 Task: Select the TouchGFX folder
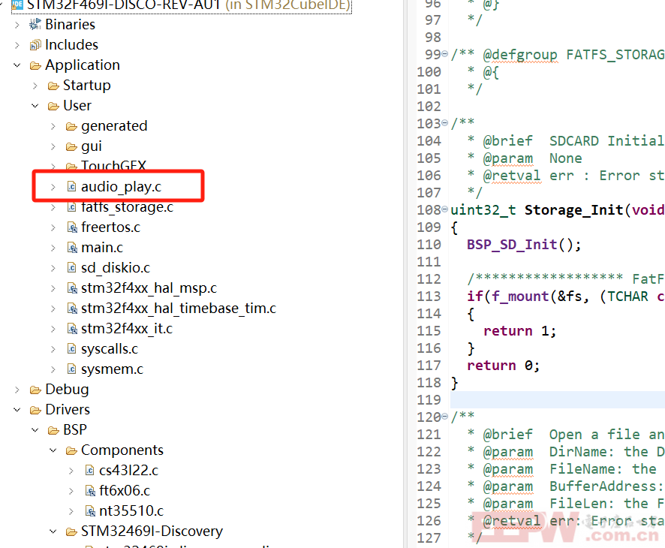click(113, 165)
